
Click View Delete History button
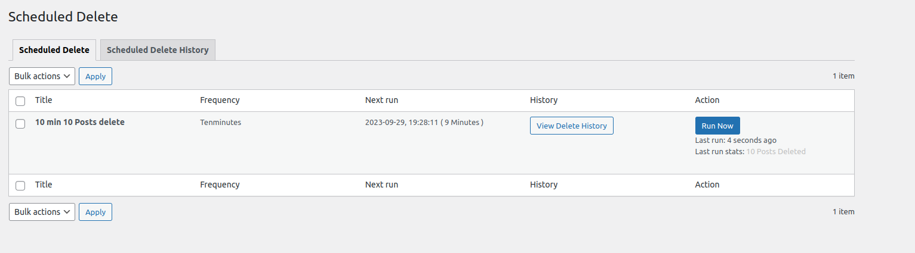pos(571,126)
